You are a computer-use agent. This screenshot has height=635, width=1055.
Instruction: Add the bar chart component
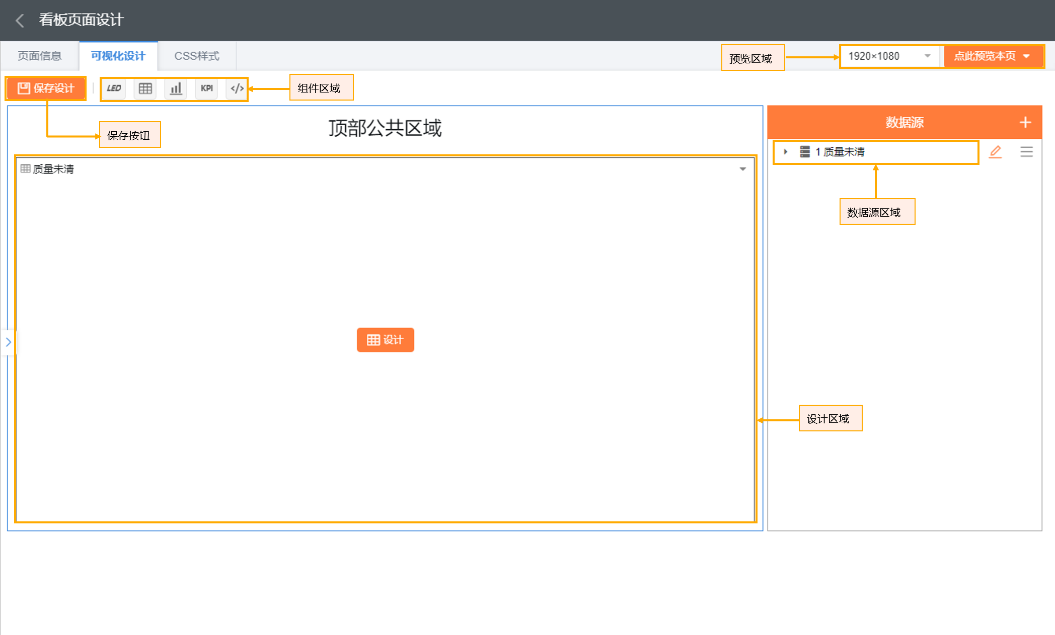tap(176, 88)
